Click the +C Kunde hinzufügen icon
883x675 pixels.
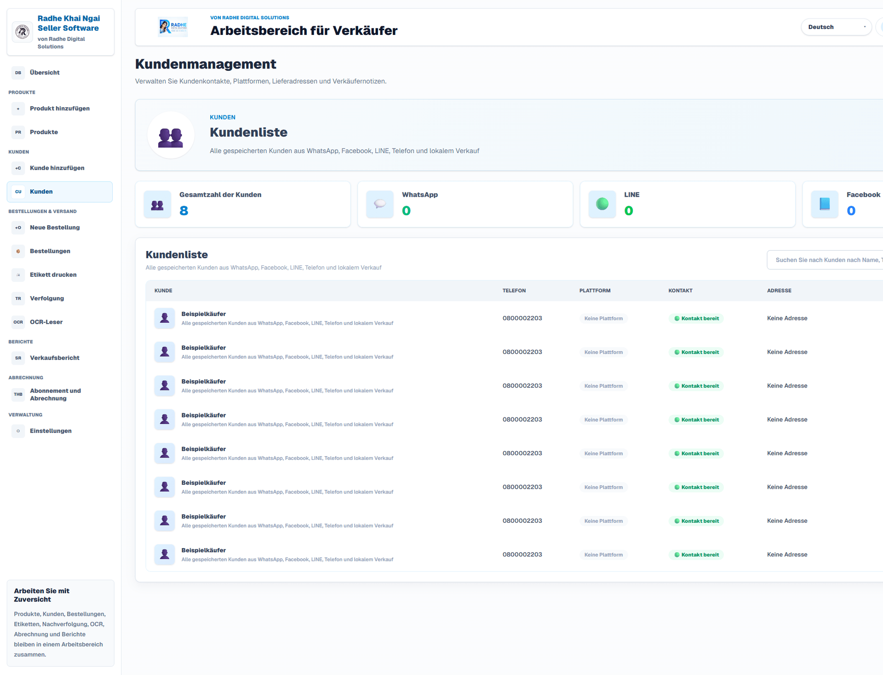(18, 168)
